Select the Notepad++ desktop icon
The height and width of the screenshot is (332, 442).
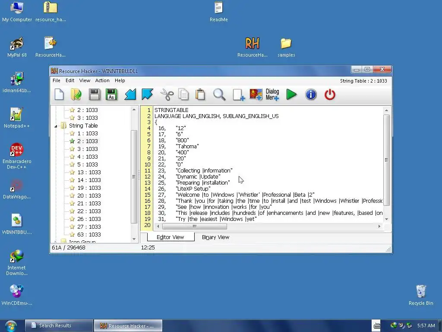click(x=17, y=118)
